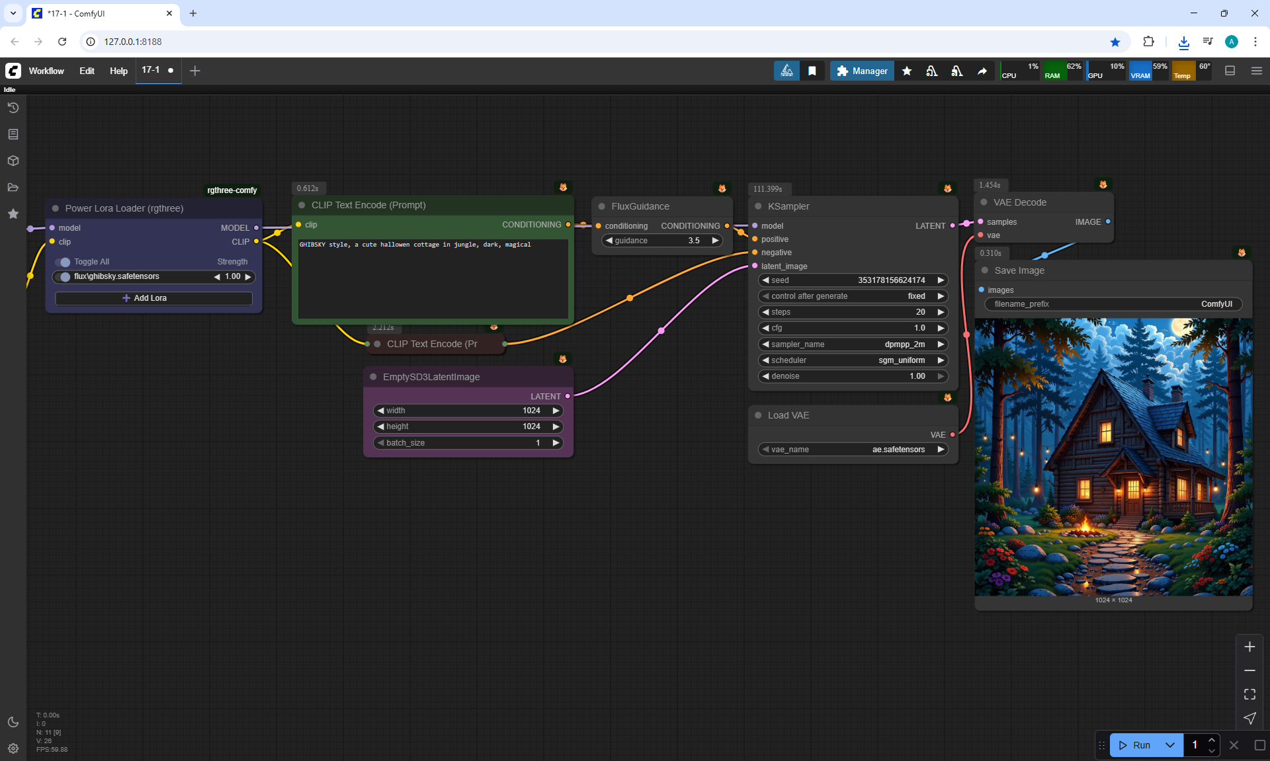Open the node library sidebar
Viewport: 1270px width, 761px height.
tap(13, 134)
